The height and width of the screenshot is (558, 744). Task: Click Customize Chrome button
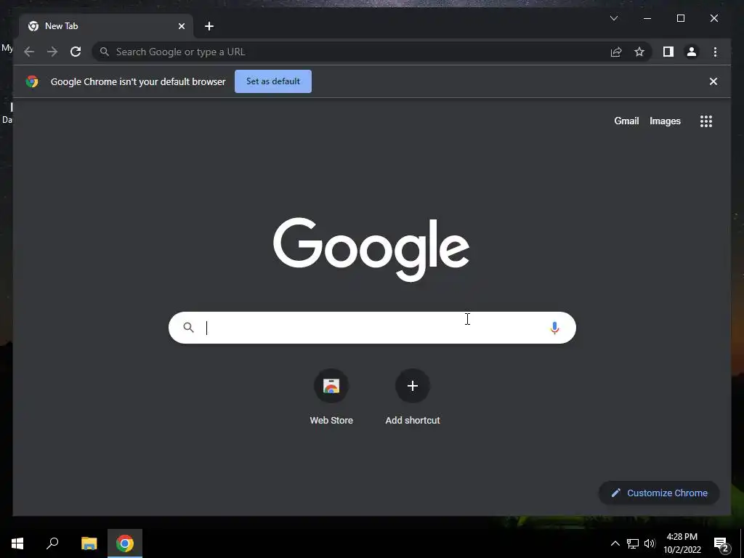coord(659,493)
